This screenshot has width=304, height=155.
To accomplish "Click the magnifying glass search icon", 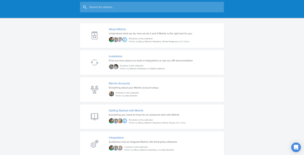I will (x=85, y=7).
